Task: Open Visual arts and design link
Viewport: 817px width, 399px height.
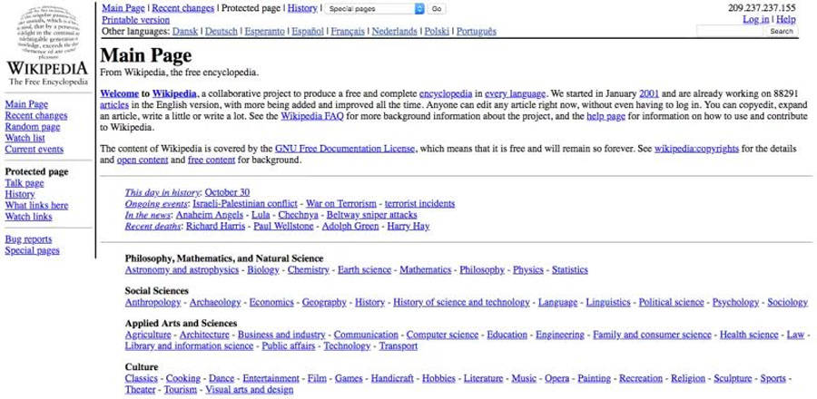Action: (250, 390)
